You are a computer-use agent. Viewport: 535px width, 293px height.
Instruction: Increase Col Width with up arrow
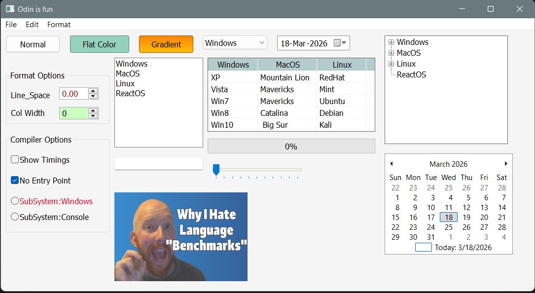93,110
